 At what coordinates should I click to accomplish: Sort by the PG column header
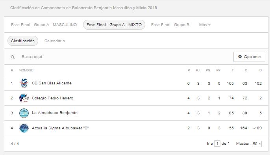pos(208,70)
